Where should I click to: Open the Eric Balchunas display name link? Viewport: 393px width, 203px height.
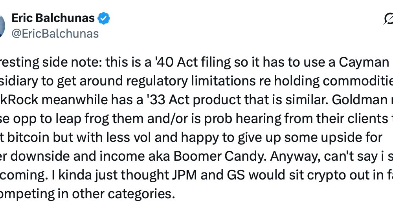[x=53, y=18]
